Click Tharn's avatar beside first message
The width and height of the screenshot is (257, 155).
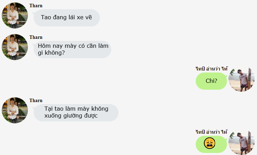(x=15, y=15)
